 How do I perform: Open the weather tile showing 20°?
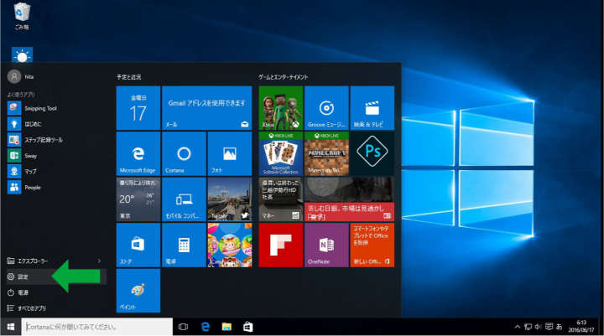pyautogui.click(x=138, y=199)
